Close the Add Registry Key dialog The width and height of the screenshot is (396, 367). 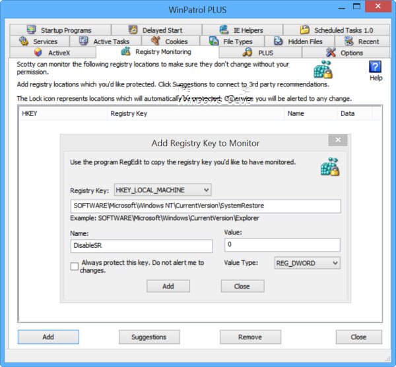point(338,140)
